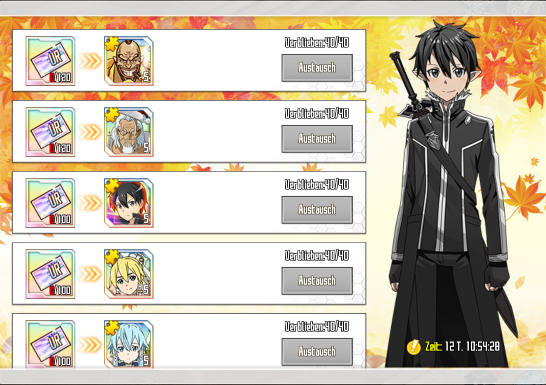The image size is (546, 385).
Task: Open the blue-haired girl fragment icon
Action: (x=128, y=344)
